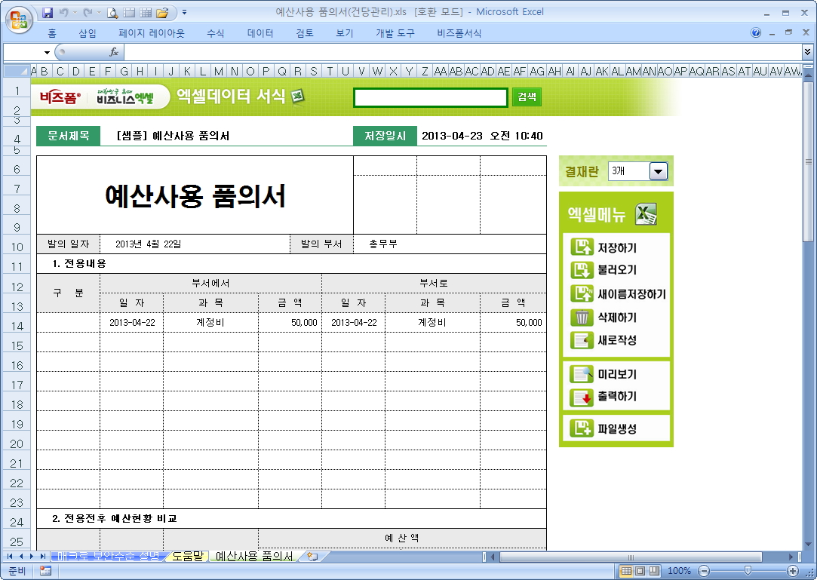
Task: Go to last sheet navigation arrow
Action: [x=43, y=556]
